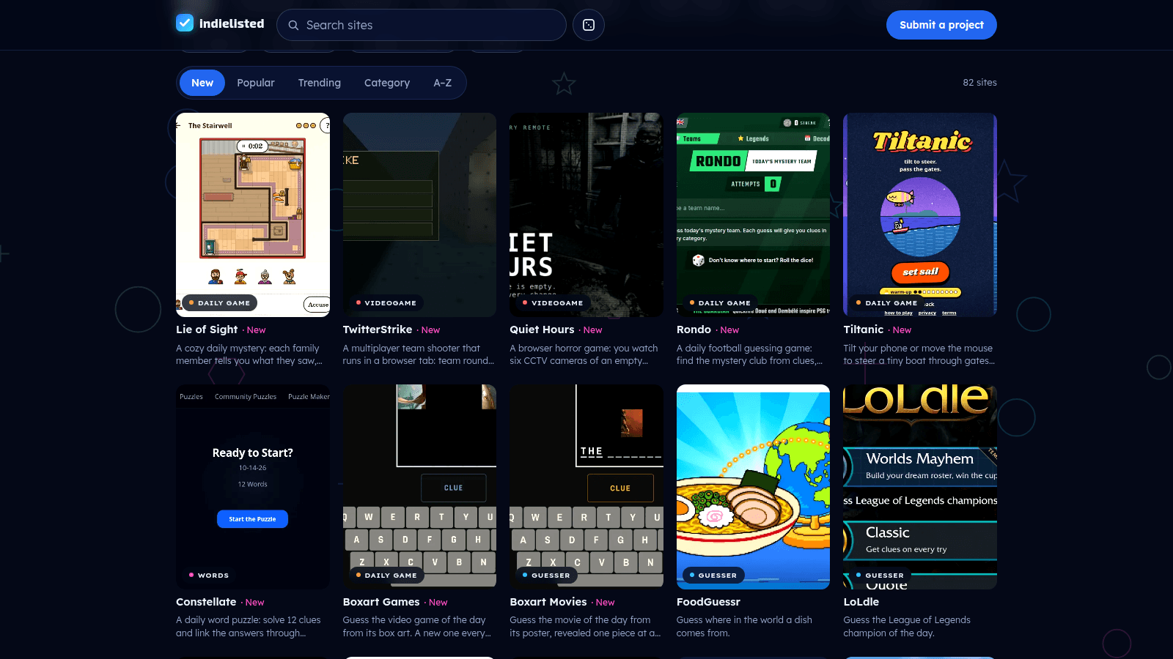
Task: Switch to the Popular tab
Action: [256, 83]
